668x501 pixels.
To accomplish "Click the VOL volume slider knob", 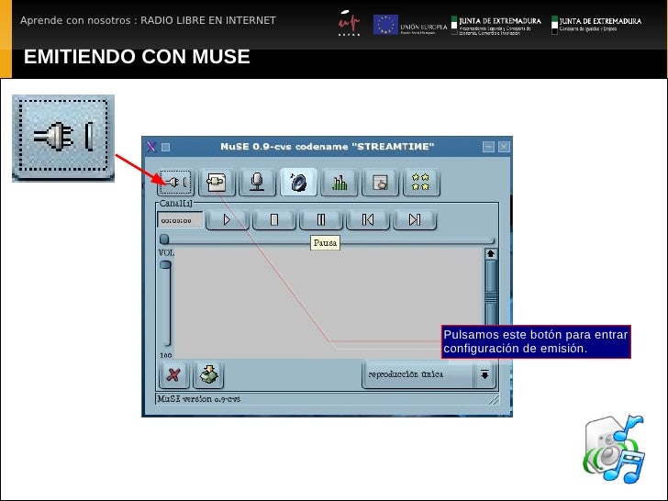I will pos(165,265).
